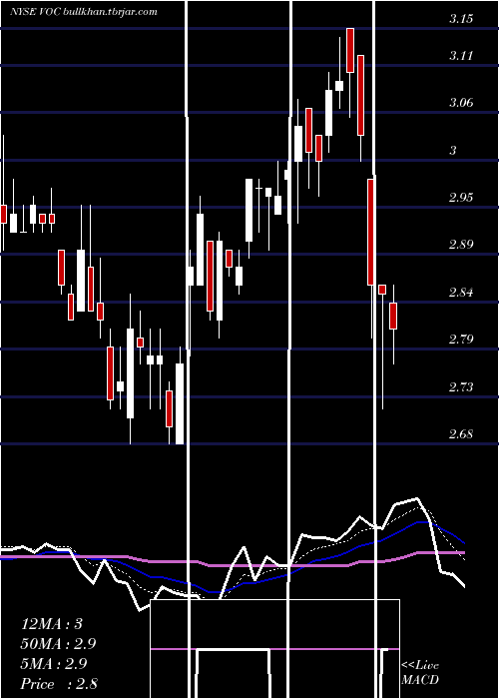499x699 pixels.
Task: Click the 3.06 price axis label
Action: [461, 103]
